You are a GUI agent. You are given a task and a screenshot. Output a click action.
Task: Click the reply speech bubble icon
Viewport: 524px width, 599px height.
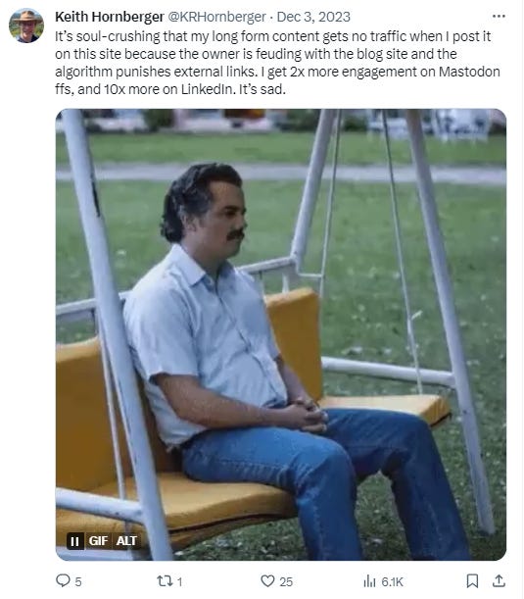[63, 580]
